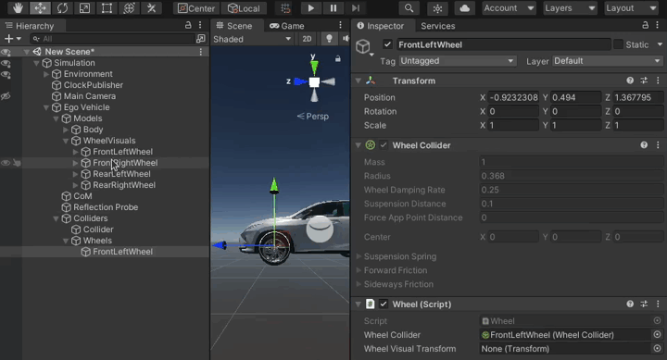Toggle hidden state of Main Camera row
The width and height of the screenshot is (667, 360).
6,96
